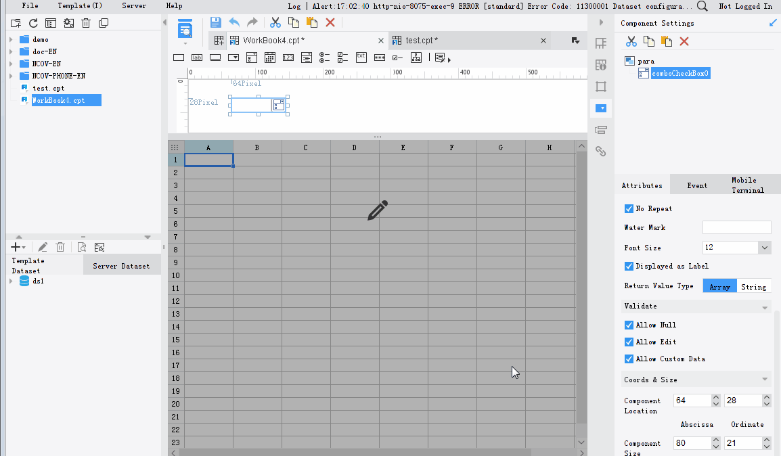Uncheck the No Repeat option
The width and height of the screenshot is (781, 456).
pos(629,208)
